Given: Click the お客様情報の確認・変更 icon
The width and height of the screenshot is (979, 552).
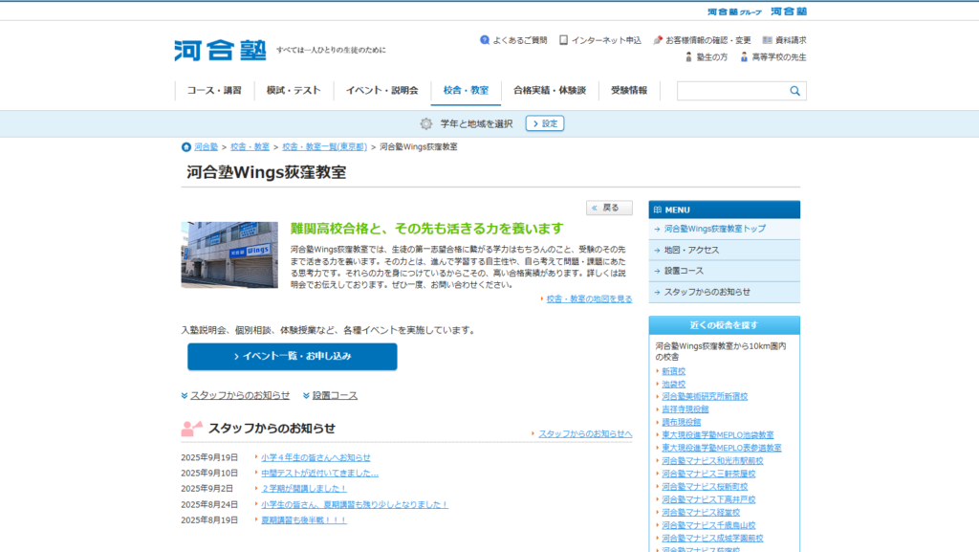Looking at the screenshot, I should click(658, 40).
